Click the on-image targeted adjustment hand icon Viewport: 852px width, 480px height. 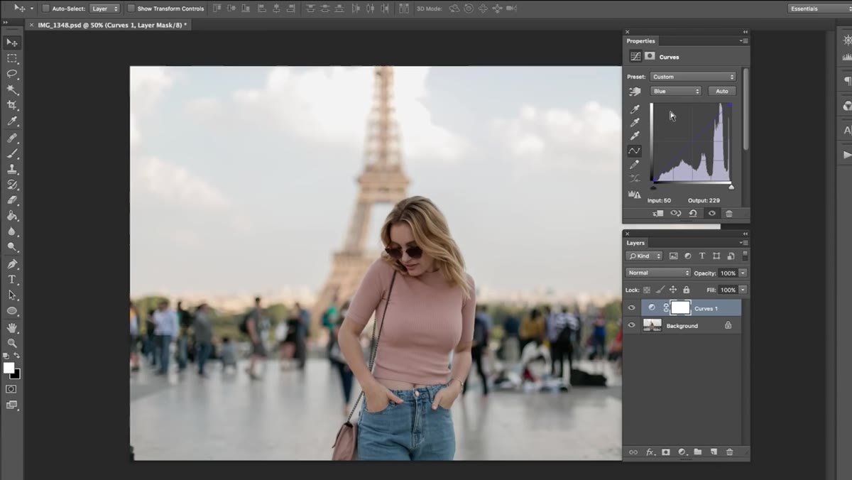click(635, 92)
